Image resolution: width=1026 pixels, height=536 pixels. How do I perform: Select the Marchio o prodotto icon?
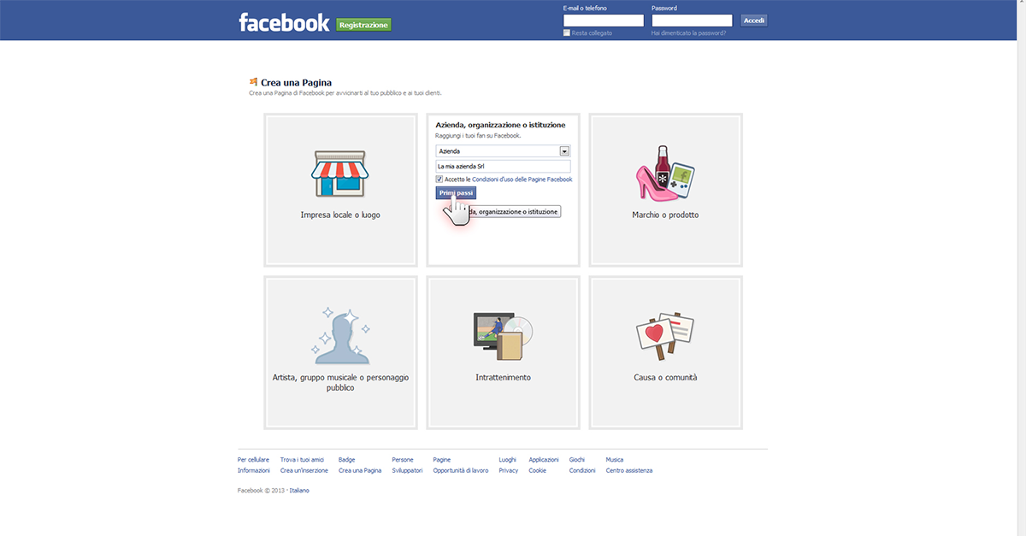tap(666, 174)
